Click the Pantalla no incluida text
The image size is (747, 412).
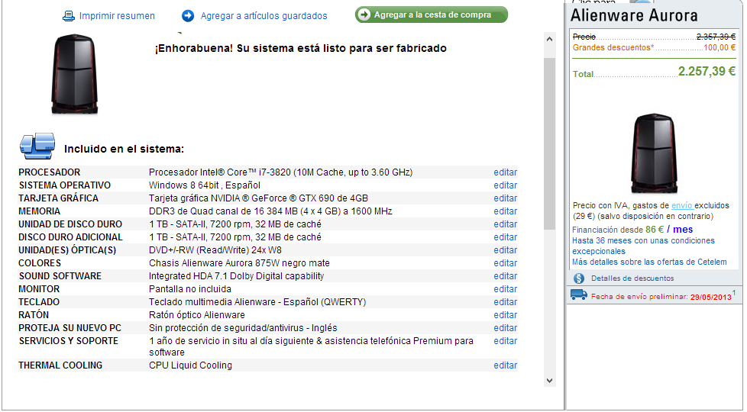189,288
